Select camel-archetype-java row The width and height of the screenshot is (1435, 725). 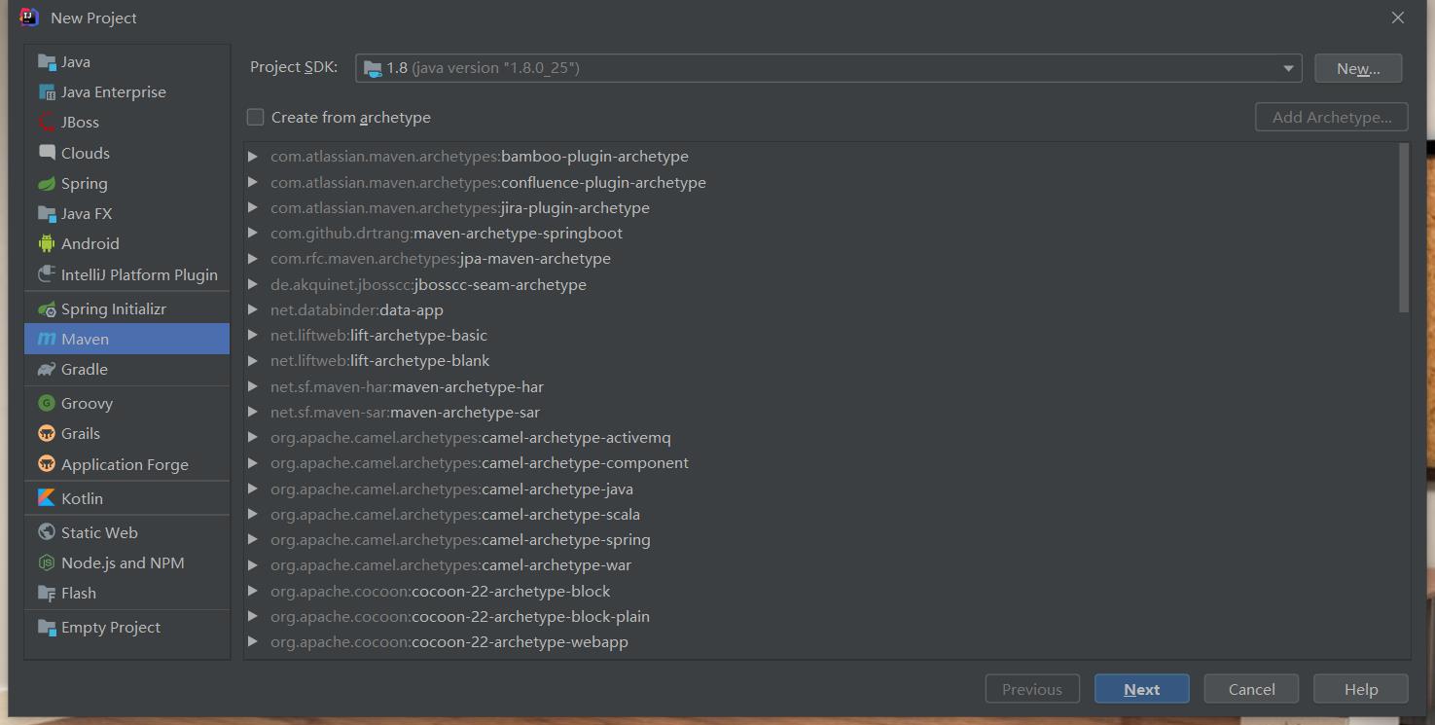[x=822, y=489]
